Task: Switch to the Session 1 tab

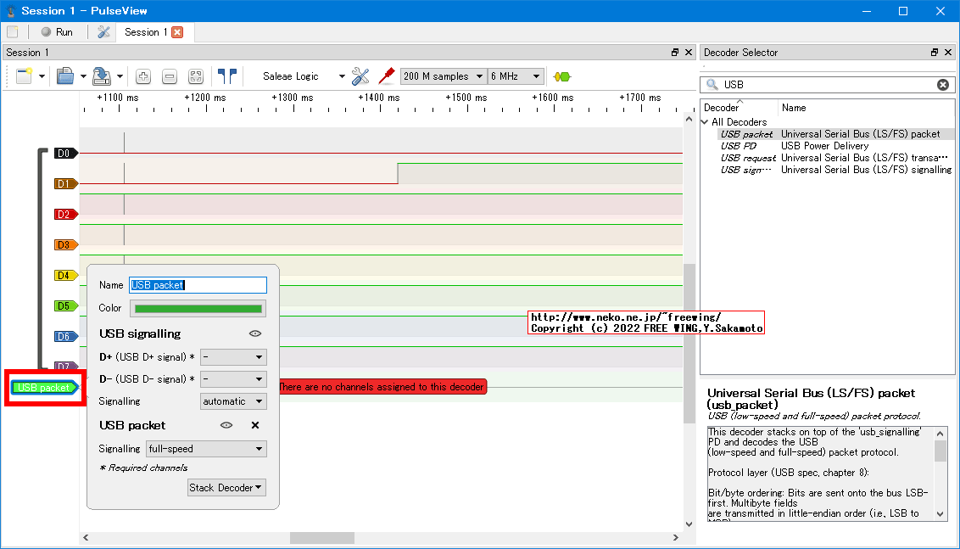Action: click(146, 32)
